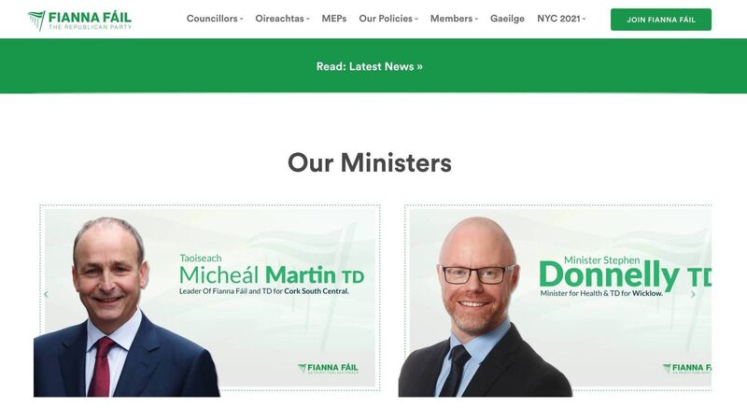Click the Our Ministers heading
Viewport: 747px width, 420px height.
coord(369,162)
